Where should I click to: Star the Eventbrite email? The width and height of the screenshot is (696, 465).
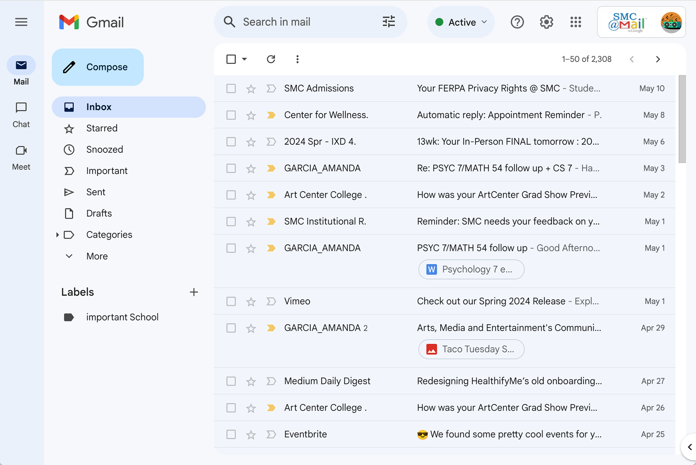pyautogui.click(x=251, y=435)
